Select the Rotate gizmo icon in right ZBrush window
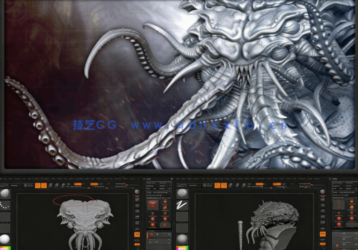 pyautogui.click(x=244, y=185)
